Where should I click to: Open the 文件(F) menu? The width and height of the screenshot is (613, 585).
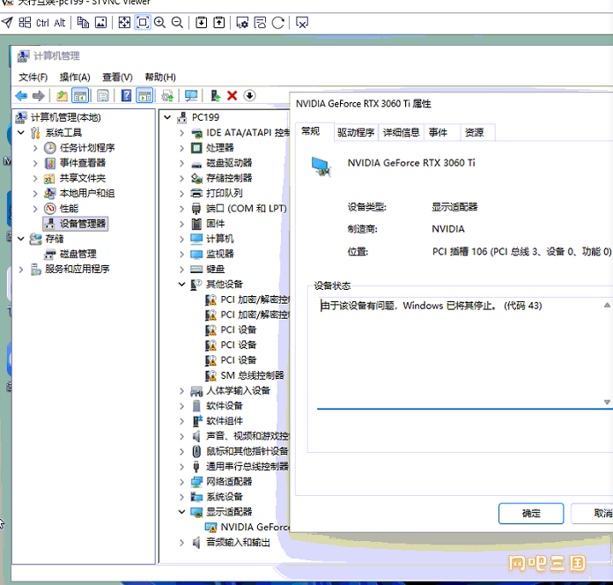click(x=33, y=77)
